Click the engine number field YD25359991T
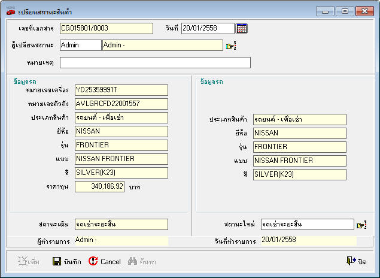Viewport: 380px width, 278px height. [x=121, y=90]
